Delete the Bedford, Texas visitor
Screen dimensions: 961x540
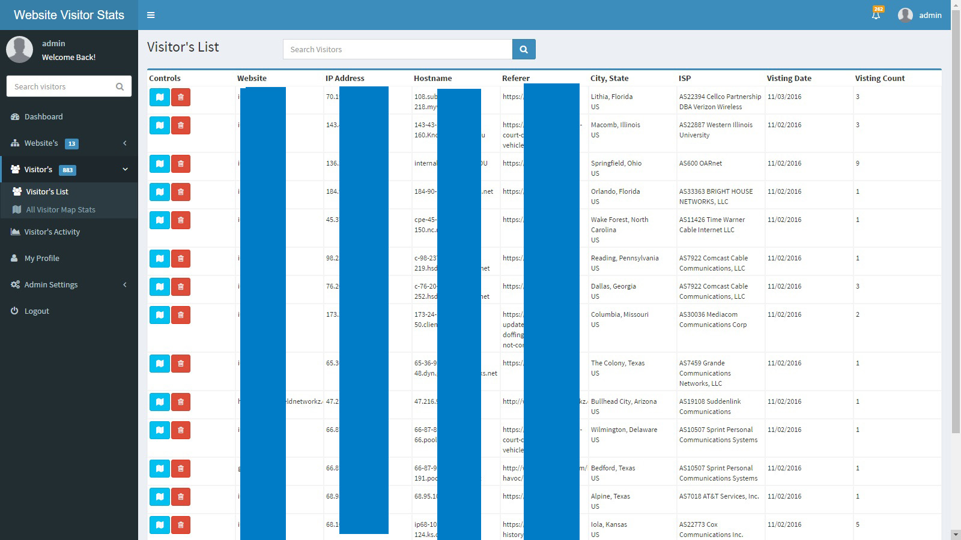pos(181,468)
